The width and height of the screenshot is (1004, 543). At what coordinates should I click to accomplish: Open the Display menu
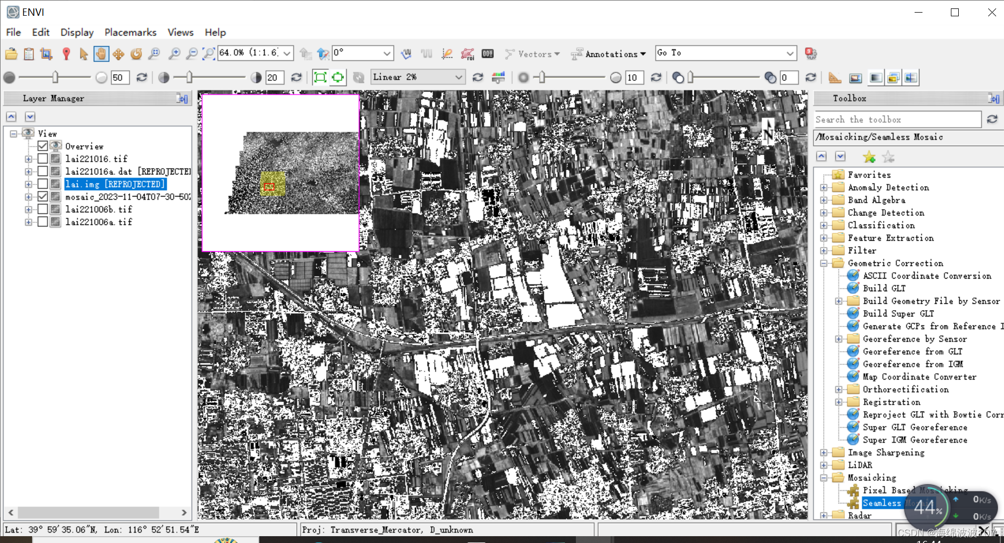[77, 32]
